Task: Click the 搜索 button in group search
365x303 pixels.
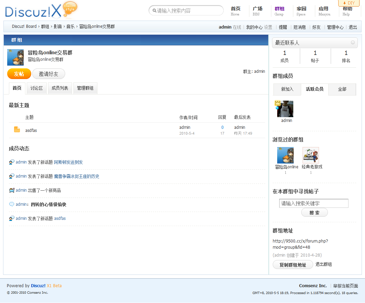Action: tap(314, 213)
